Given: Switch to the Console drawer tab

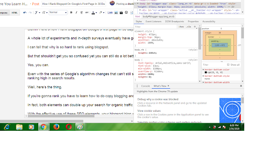Looking at the screenshot, I should pos(145,86).
